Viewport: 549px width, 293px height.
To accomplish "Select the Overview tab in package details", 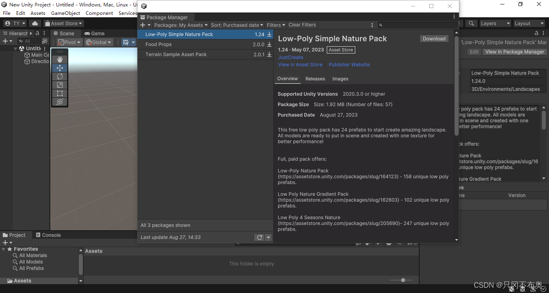I will click(x=288, y=79).
